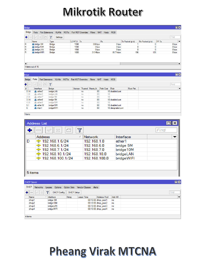Click the Find field in Address List
The height and width of the screenshot is (274, 205).
[166, 130]
